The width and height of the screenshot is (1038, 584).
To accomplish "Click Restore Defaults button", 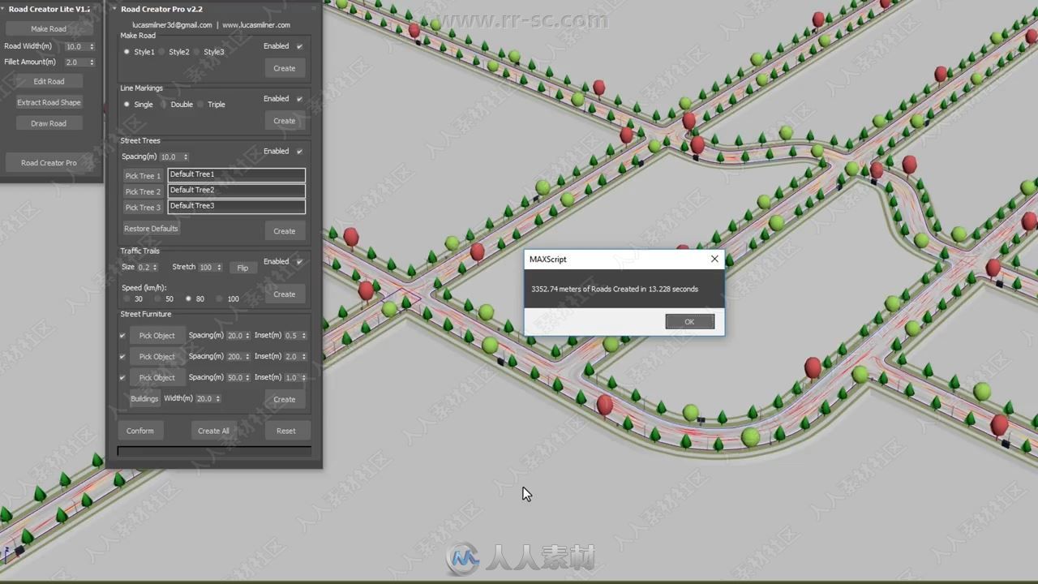I will (x=151, y=229).
